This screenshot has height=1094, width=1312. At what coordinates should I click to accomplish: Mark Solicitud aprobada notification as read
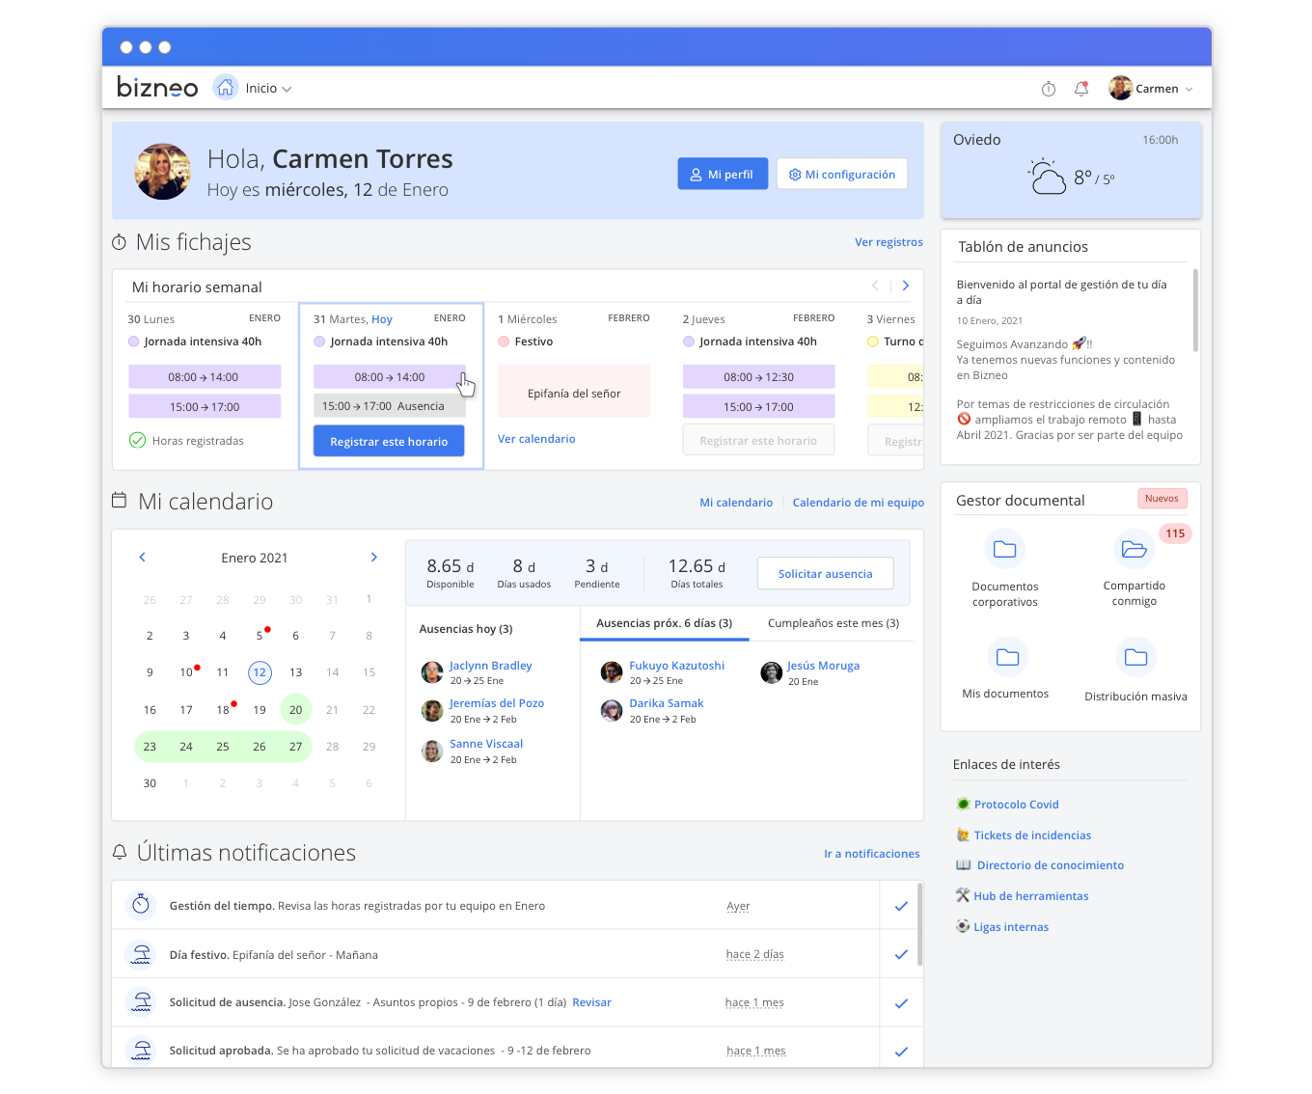901,1052
